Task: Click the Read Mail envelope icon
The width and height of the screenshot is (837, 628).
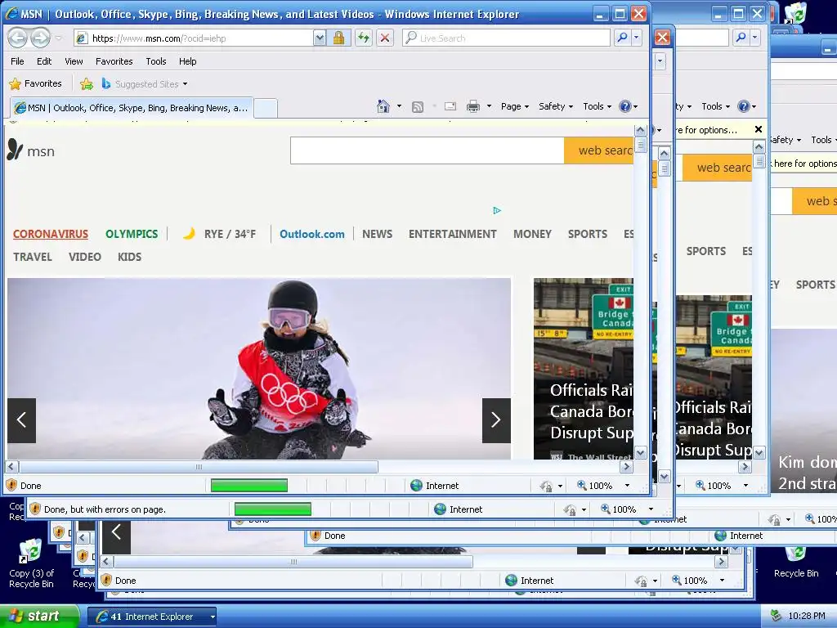Action: click(x=450, y=106)
